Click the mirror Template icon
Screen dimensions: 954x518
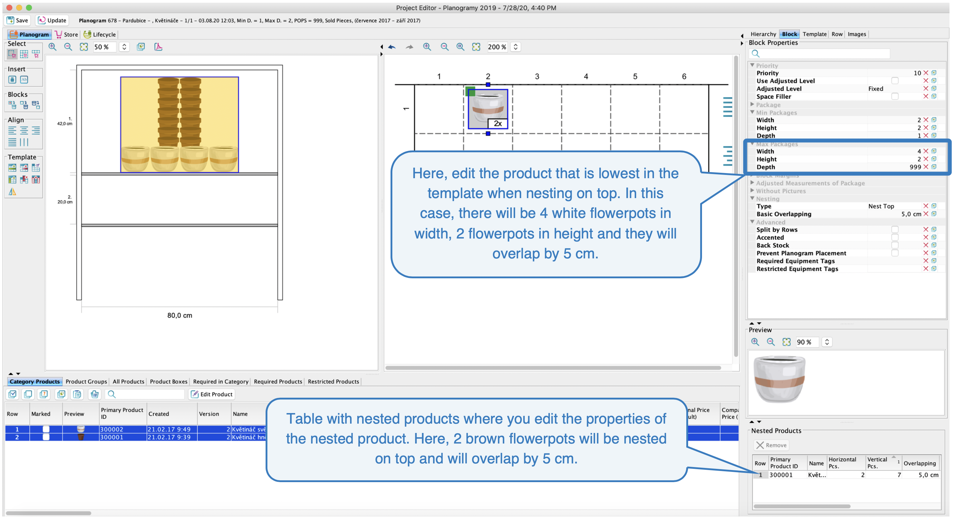click(x=12, y=192)
